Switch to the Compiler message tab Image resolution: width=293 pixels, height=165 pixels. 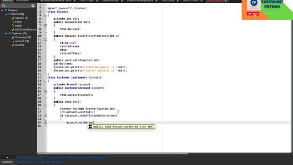[x=7, y=162]
